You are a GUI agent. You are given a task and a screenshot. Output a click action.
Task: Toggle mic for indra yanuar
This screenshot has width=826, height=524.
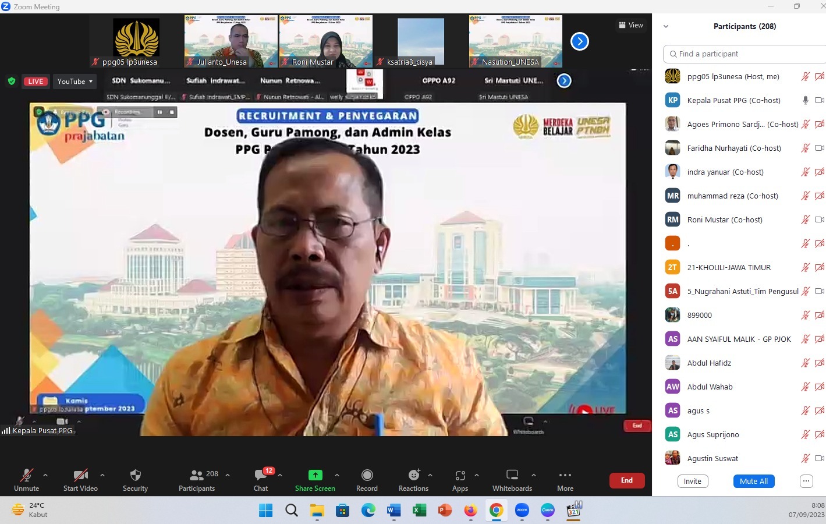(806, 172)
